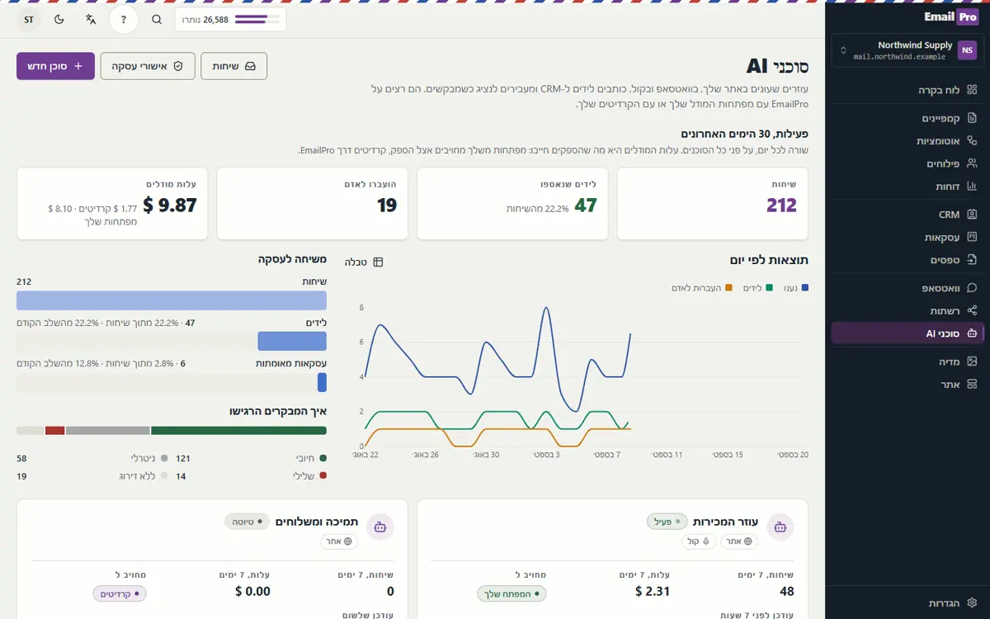
Task: Open אוטומציות via its workflow icon
Action: coord(972,141)
